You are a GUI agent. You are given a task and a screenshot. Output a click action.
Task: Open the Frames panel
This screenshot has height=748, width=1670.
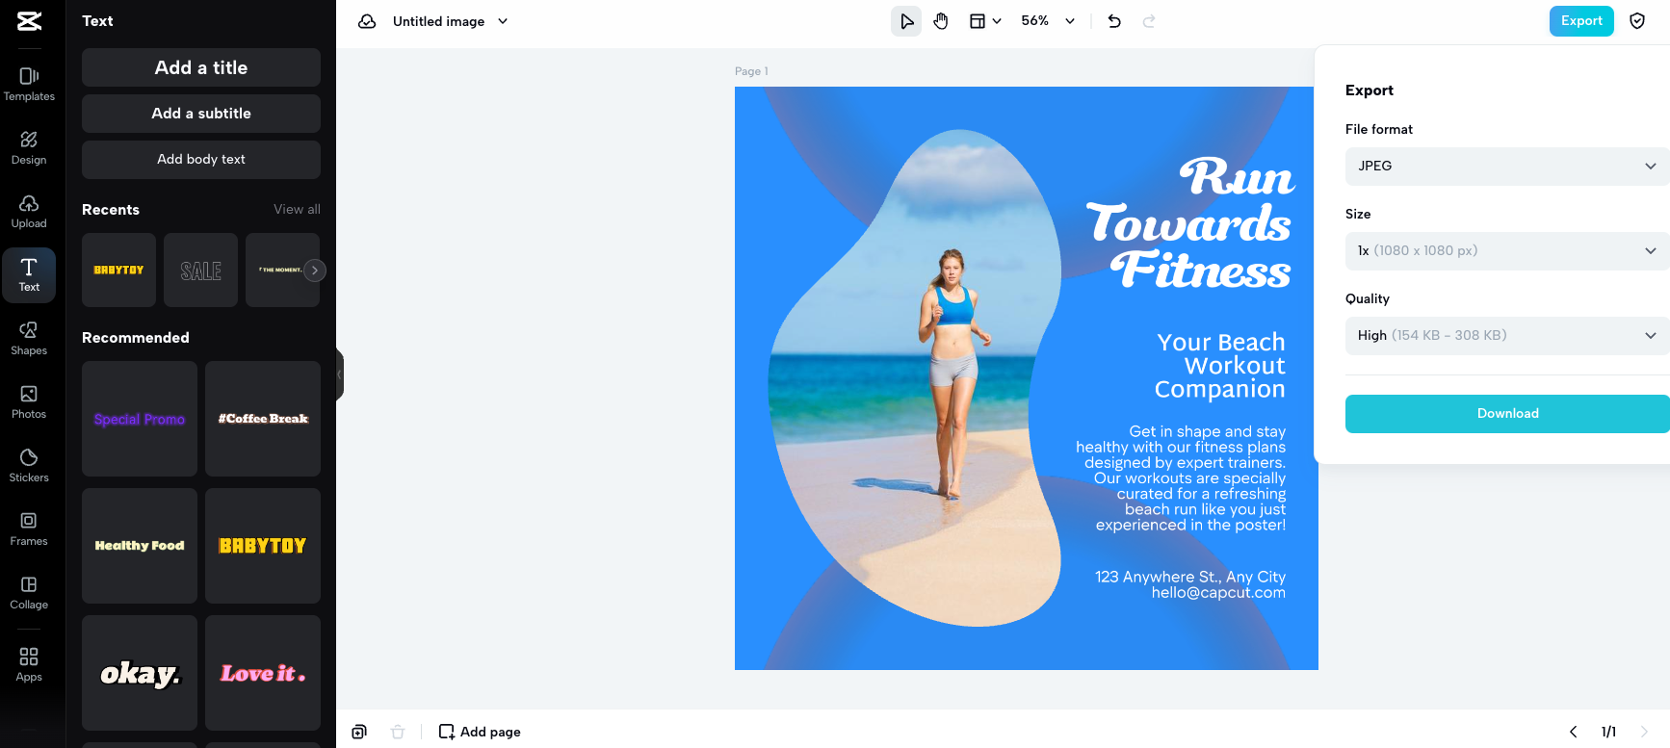click(29, 529)
